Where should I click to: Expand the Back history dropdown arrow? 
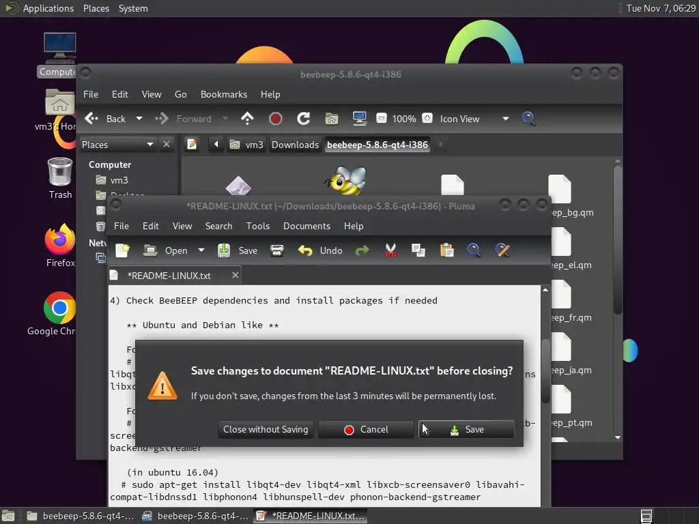(139, 119)
